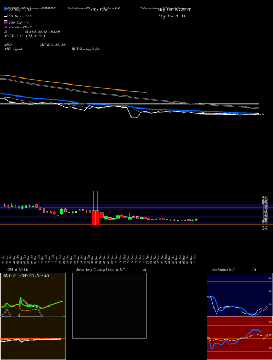The image size is (273, 360).
Task: Click the 'ADX & MACD' panel title
Action: coord(17,269)
